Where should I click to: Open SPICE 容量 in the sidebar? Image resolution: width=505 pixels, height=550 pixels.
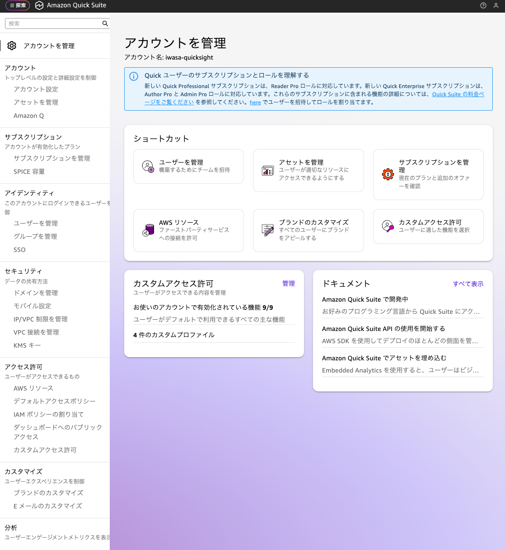(29, 172)
